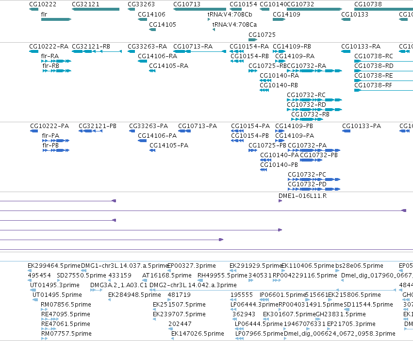413x341 pixels.
Task: Select transcript CG10154-RB
Action: click(250, 56)
